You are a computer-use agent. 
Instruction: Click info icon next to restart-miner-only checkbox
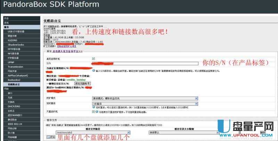click(x=97, y=112)
